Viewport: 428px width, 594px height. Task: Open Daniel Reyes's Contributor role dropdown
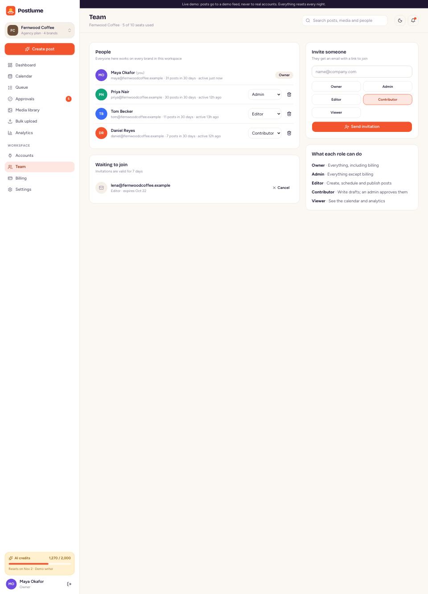(x=265, y=133)
